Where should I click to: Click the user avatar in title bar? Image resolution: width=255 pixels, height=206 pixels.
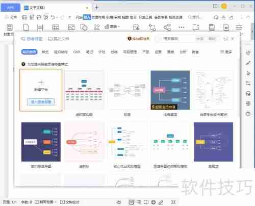tap(224, 7)
